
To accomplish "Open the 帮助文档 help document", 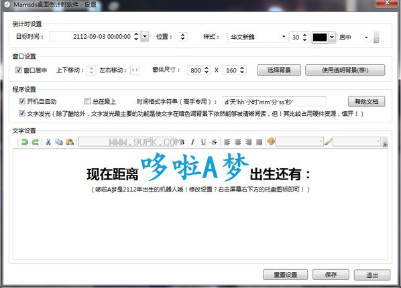I will [367, 101].
